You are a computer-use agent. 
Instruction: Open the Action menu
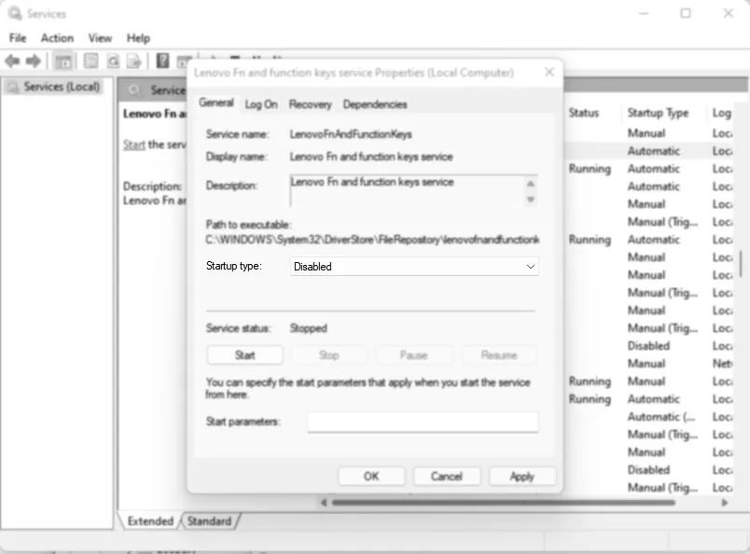click(x=57, y=38)
